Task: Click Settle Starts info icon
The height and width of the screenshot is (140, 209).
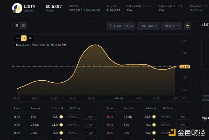Action: (x=151, y=6)
